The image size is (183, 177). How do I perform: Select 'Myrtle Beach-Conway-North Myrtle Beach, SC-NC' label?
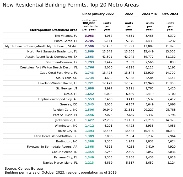point(41,46)
